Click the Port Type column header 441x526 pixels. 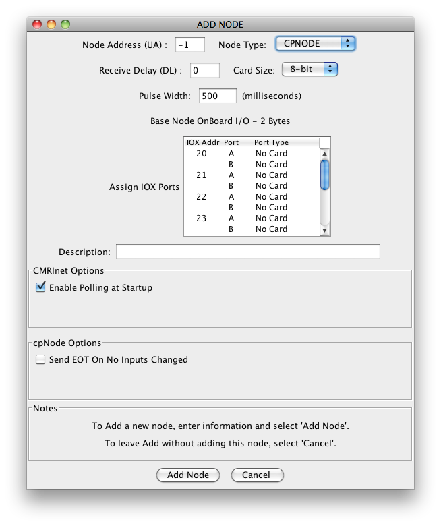(x=285, y=142)
